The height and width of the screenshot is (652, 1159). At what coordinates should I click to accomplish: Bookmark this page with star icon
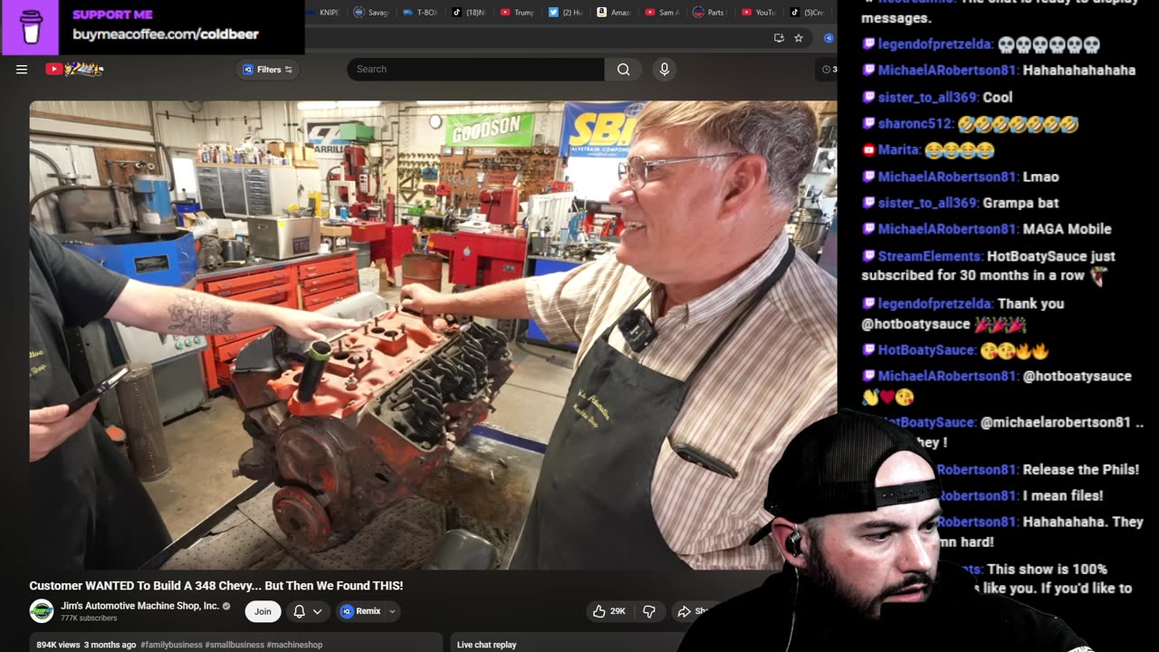[x=799, y=38]
